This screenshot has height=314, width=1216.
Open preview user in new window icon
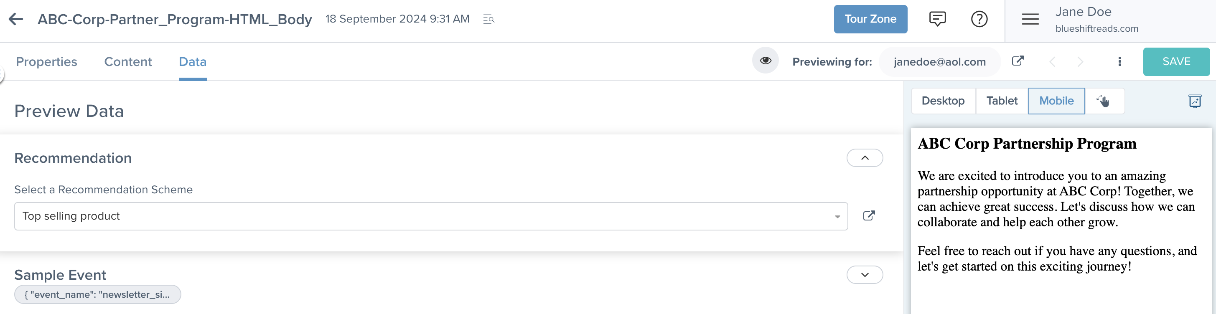tap(1018, 61)
